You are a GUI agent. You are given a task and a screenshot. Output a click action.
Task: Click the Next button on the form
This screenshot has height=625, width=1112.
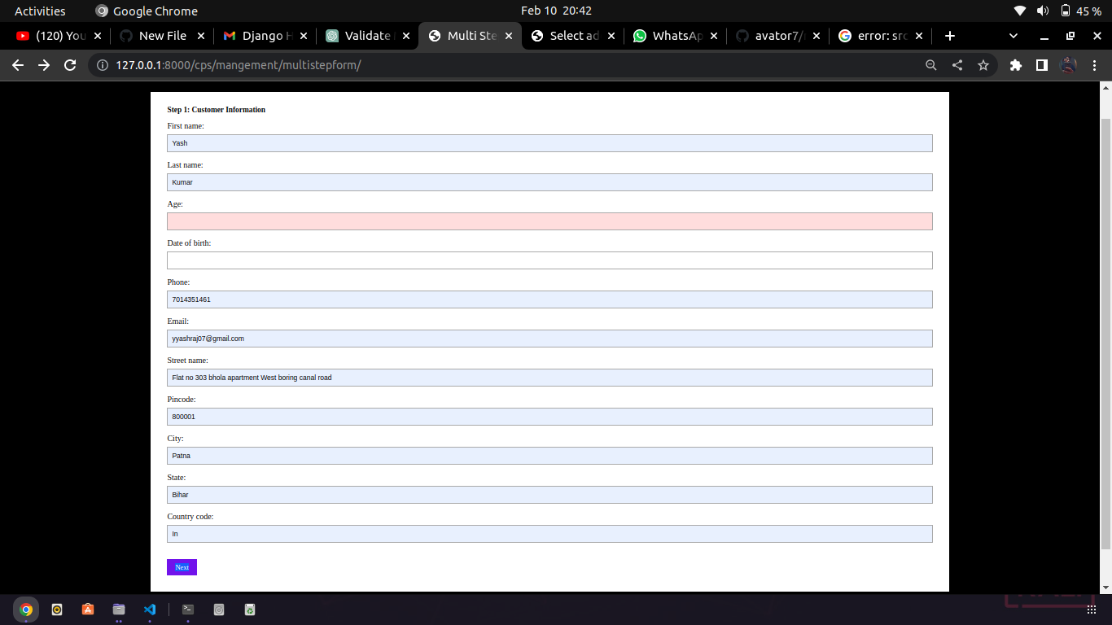coord(181,566)
